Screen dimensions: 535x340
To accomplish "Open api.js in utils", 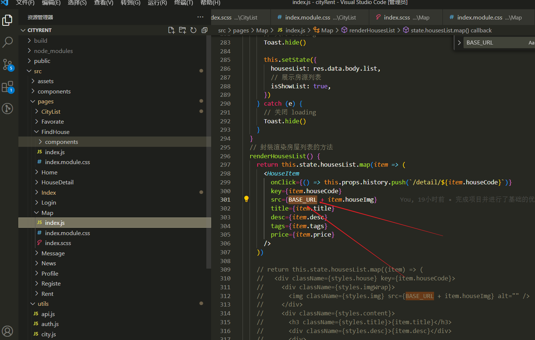I will click(115, 314).
